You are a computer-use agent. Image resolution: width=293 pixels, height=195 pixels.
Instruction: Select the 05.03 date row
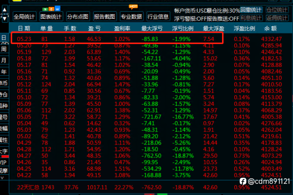pos(24,130)
